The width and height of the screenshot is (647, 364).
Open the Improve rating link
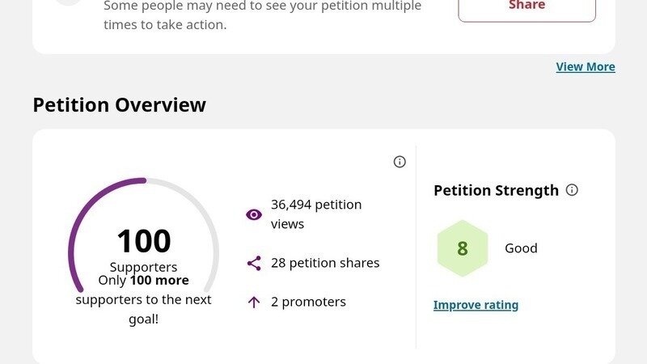[476, 305]
